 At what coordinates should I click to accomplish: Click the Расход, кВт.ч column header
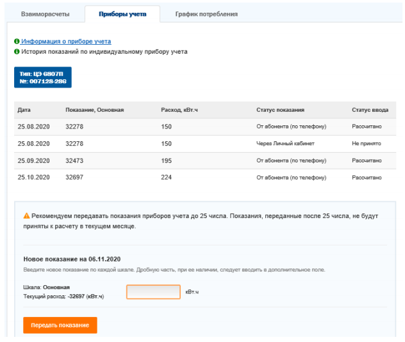pos(179,110)
